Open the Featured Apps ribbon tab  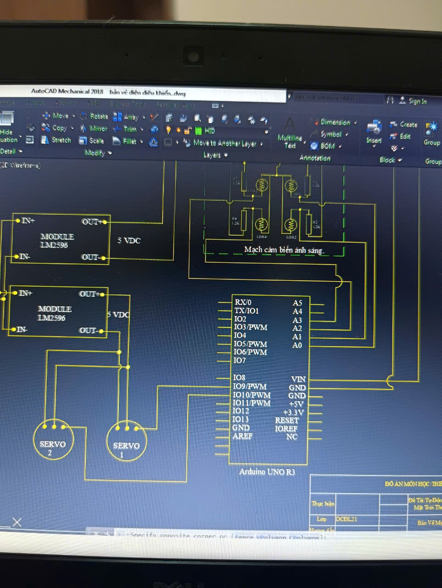[x=176, y=105]
